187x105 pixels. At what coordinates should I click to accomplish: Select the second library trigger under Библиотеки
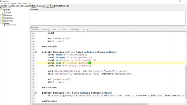click(8, 12)
